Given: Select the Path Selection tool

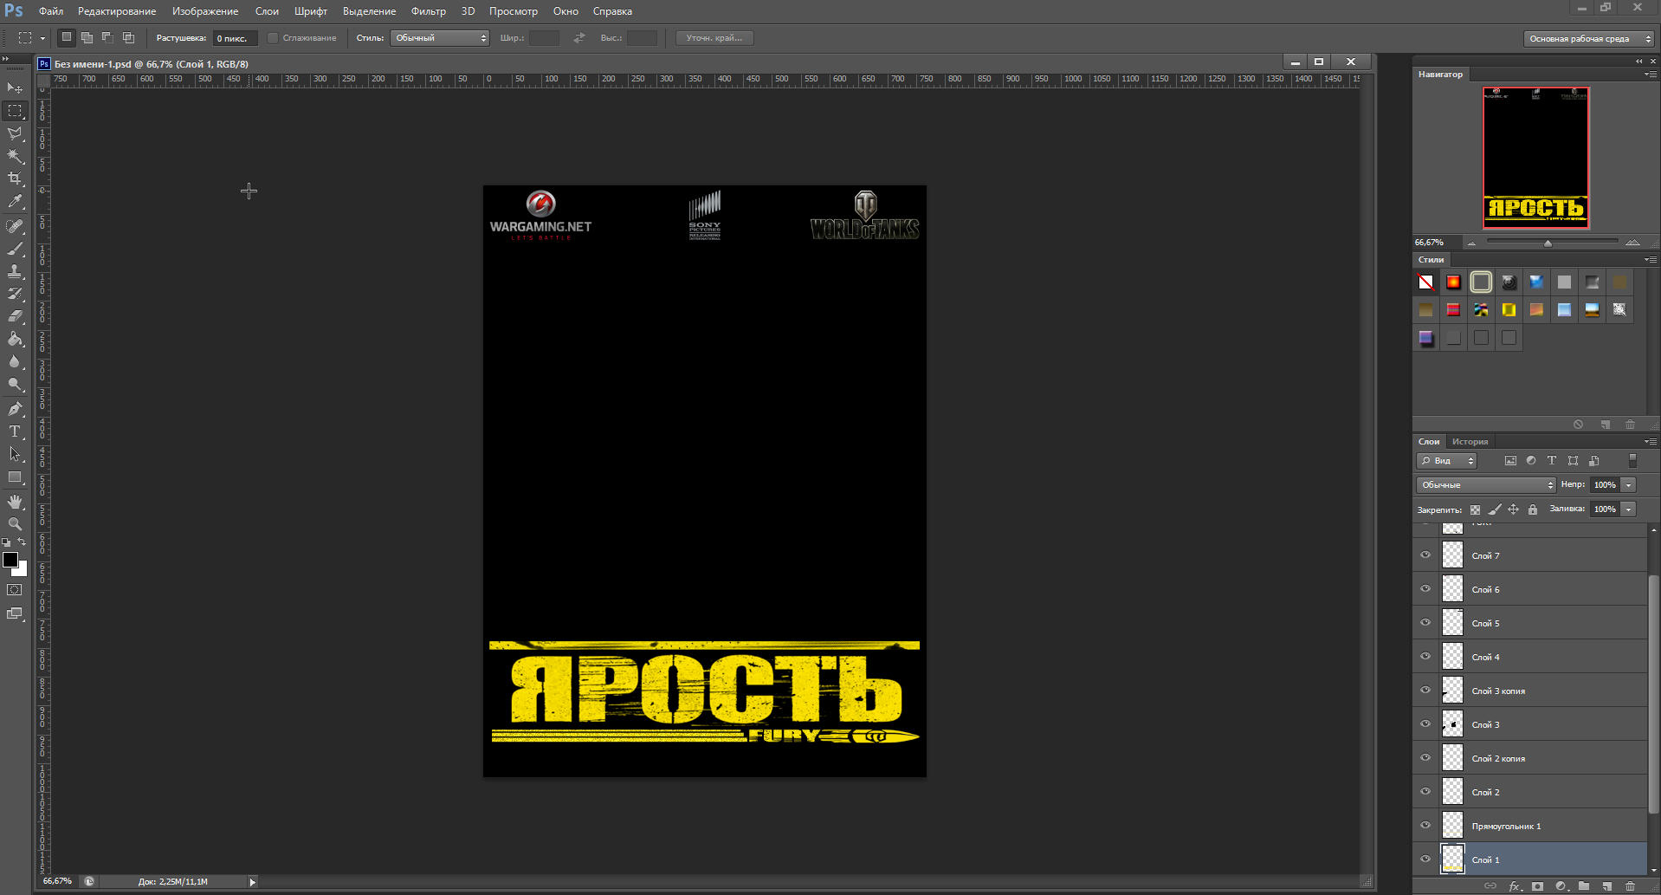Looking at the screenshot, I should pos(15,454).
